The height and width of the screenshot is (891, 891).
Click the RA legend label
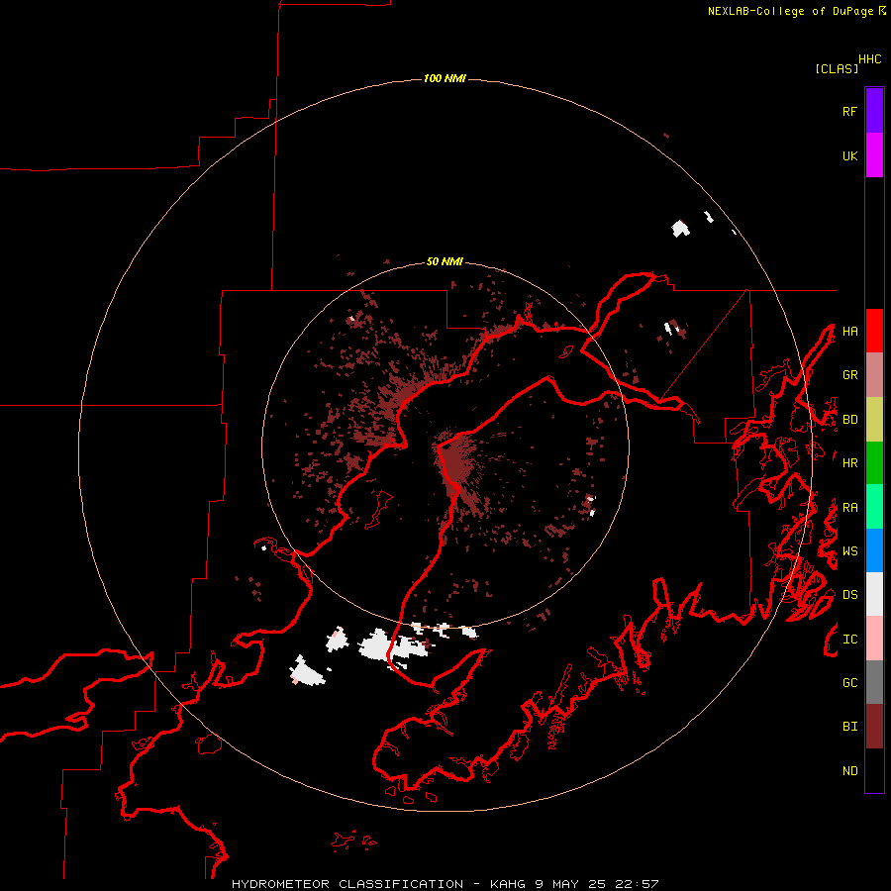849,508
